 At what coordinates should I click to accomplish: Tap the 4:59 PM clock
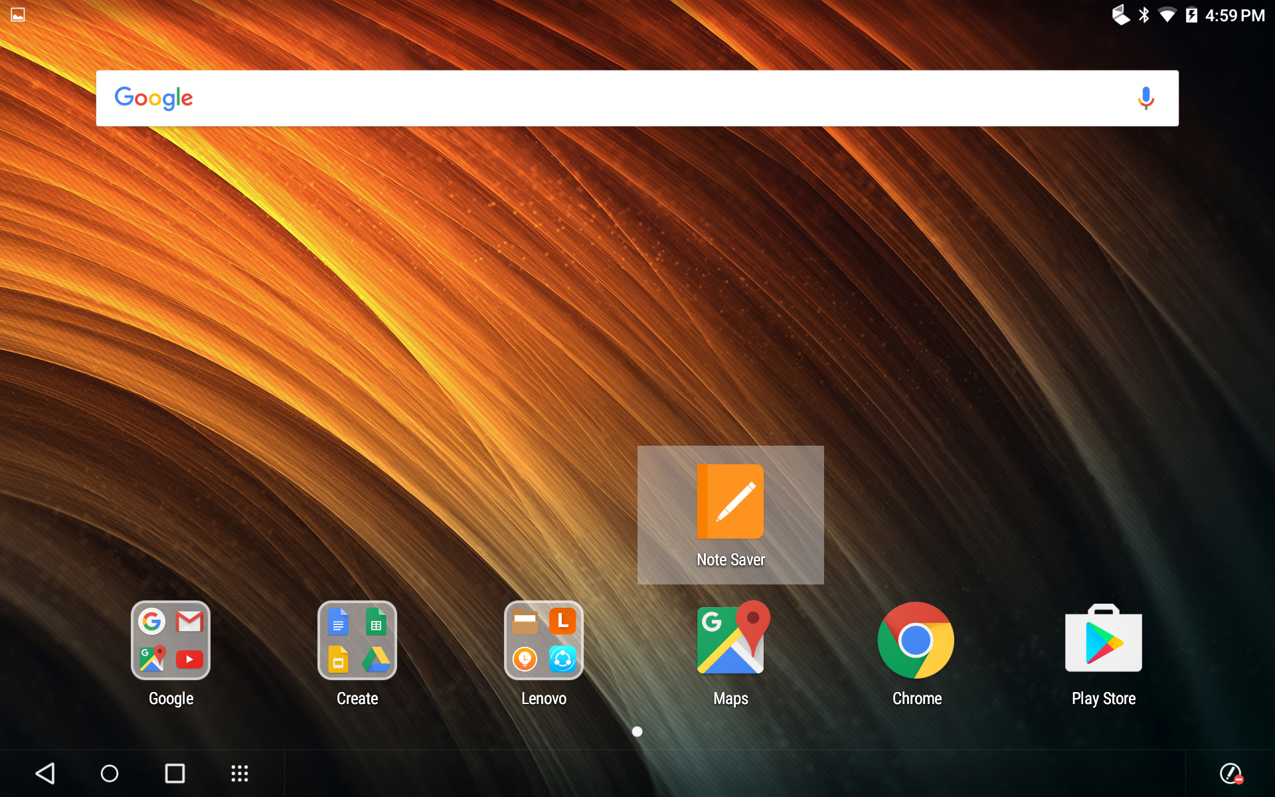tap(1235, 15)
